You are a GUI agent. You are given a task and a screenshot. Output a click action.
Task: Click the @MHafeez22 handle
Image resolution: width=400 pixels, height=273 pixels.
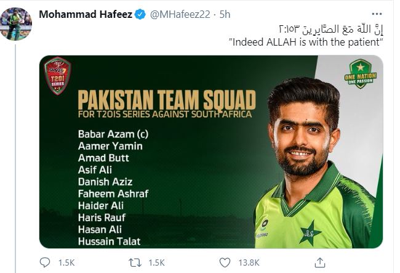[177, 15]
